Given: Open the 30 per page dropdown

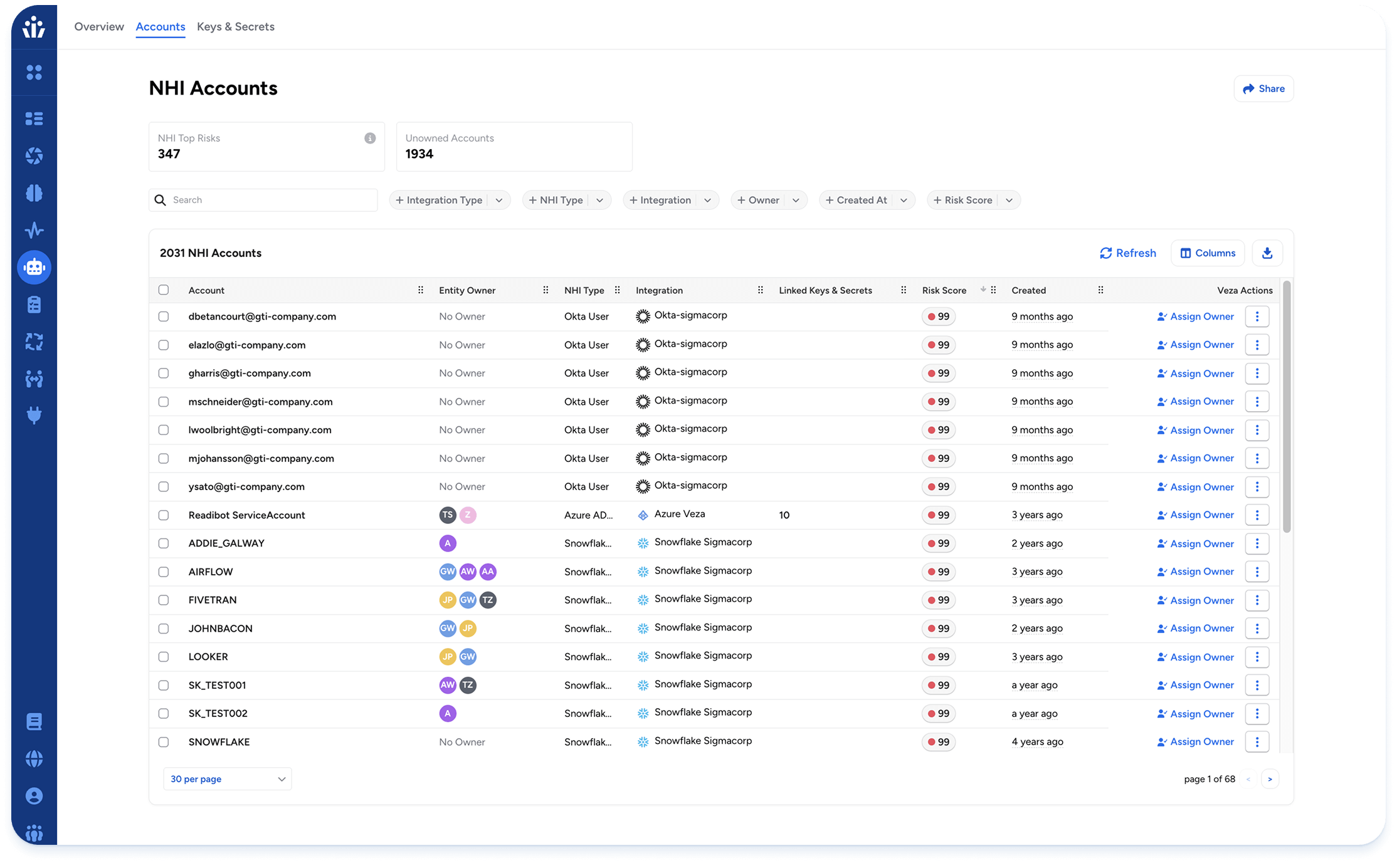Looking at the screenshot, I should pyautogui.click(x=227, y=779).
